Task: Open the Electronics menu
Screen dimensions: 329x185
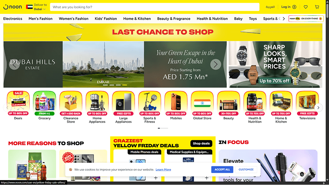Action: click(12, 19)
